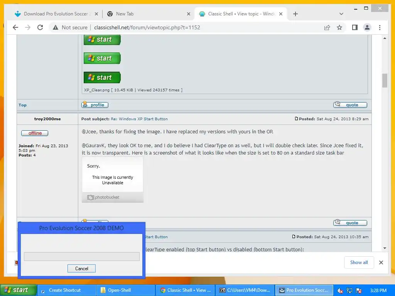Click the forward navigation arrow
The height and width of the screenshot is (296, 395).
point(28,27)
